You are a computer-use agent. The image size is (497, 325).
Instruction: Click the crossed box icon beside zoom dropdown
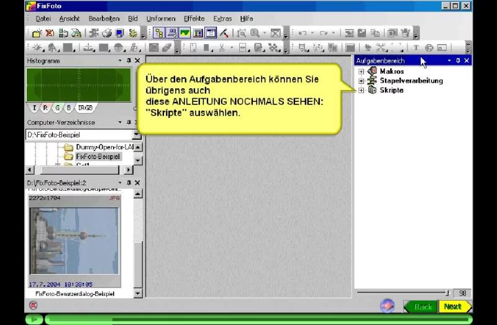pyautogui.click(x=276, y=33)
